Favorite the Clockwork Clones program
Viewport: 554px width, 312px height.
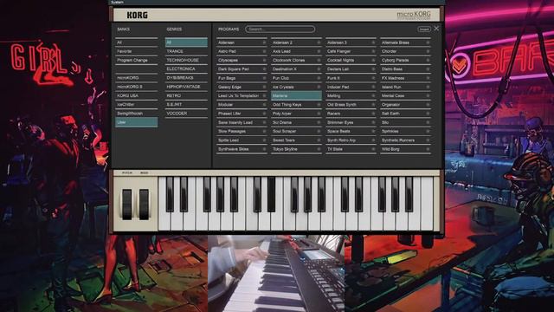tap(319, 61)
